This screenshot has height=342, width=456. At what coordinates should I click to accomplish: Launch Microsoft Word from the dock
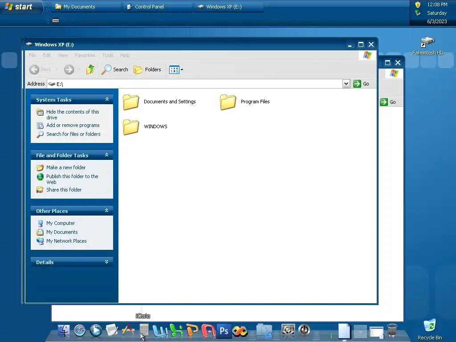(160, 331)
